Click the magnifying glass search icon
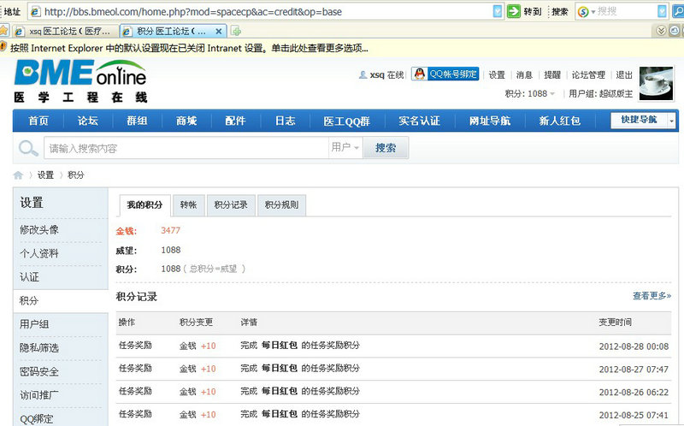This screenshot has width=684, height=426. pos(28,148)
